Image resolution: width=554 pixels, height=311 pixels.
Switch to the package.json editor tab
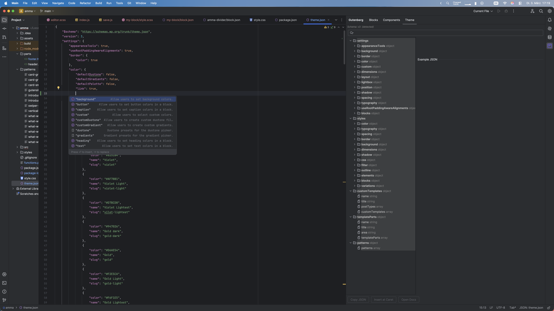point(286,20)
